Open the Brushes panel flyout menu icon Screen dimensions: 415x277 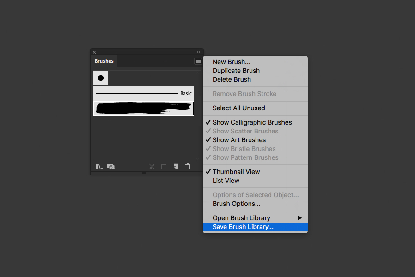tap(197, 61)
